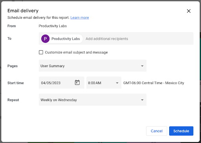The width and height of the screenshot is (201, 143).
Task: Open the Learn more link
Action: click(x=80, y=18)
